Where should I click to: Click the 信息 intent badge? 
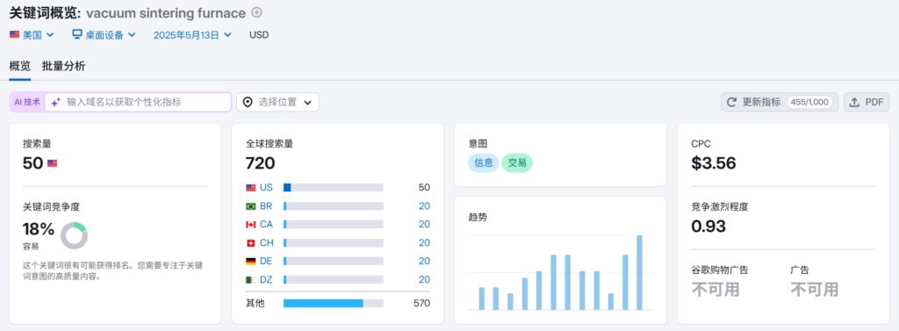(484, 163)
